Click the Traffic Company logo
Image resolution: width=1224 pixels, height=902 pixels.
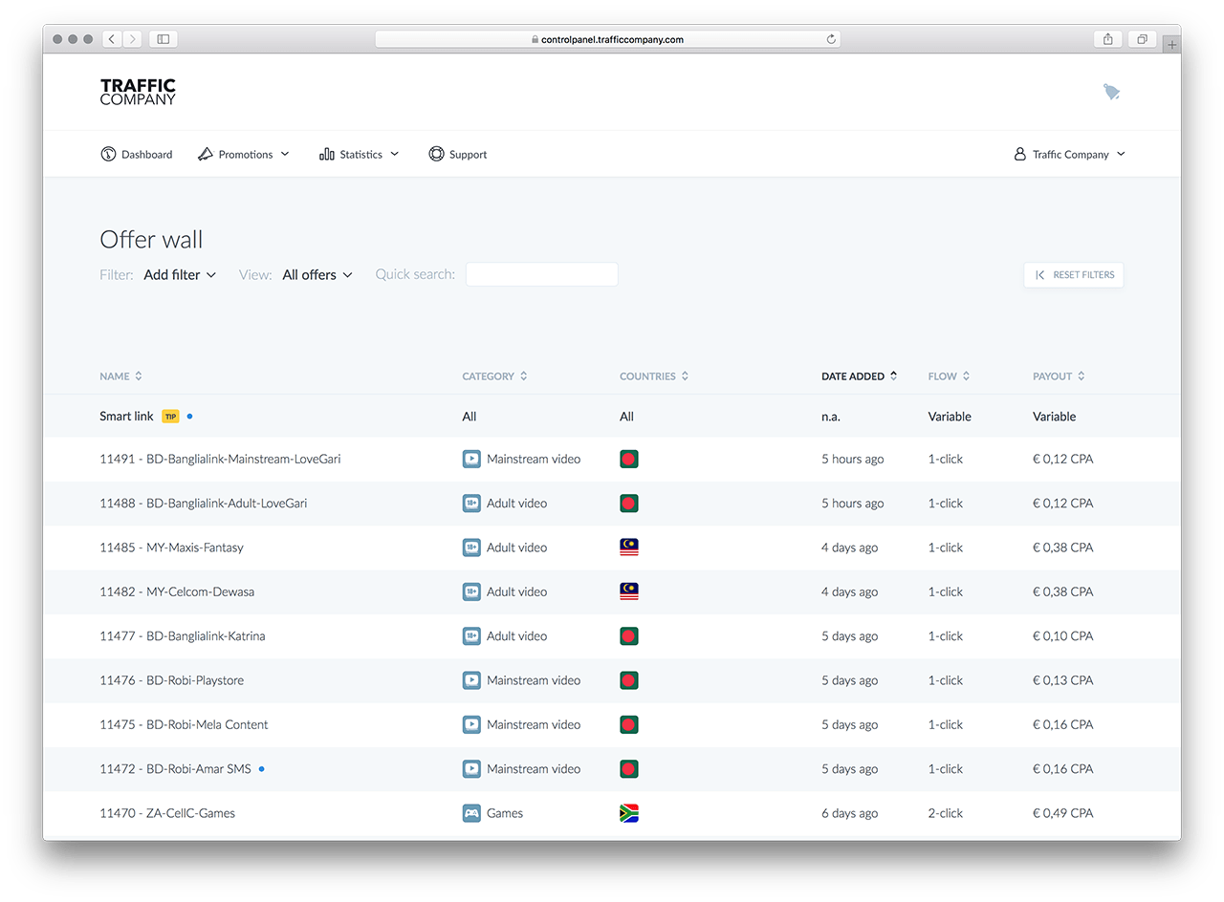(138, 92)
